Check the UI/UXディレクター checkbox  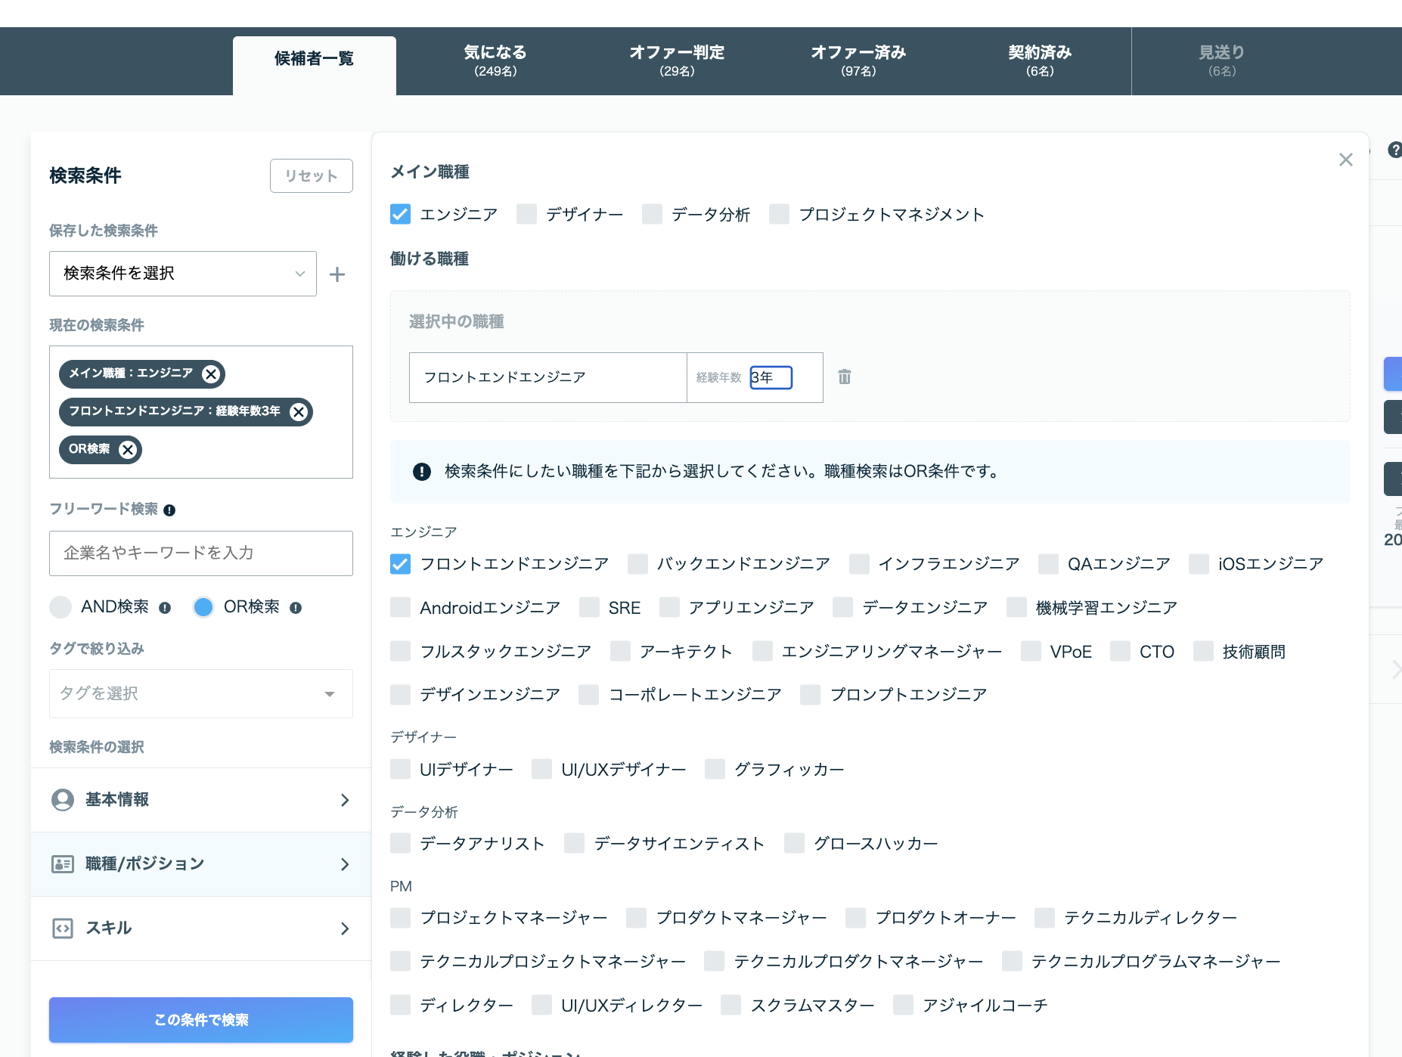(x=541, y=1005)
